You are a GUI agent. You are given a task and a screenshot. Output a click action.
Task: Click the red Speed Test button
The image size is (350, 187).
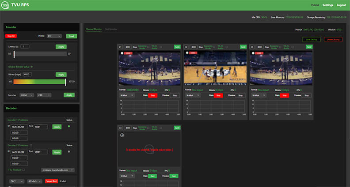coord(51,181)
